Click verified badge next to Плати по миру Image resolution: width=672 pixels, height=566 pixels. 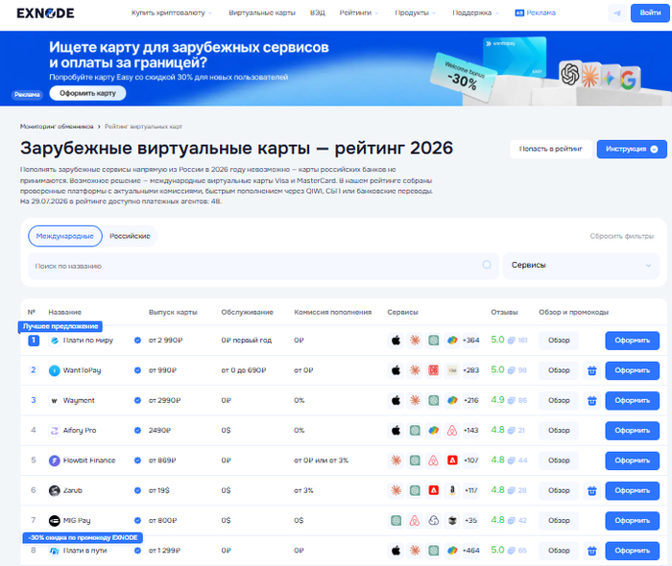tap(137, 341)
